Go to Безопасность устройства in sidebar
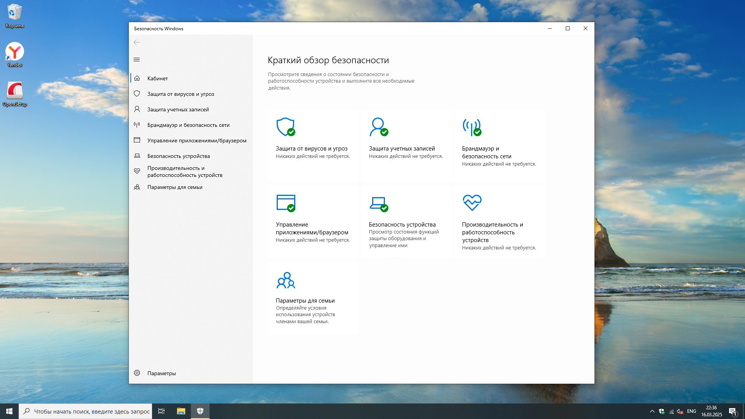The height and width of the screenshot is (419, 745). click(178, 156)
